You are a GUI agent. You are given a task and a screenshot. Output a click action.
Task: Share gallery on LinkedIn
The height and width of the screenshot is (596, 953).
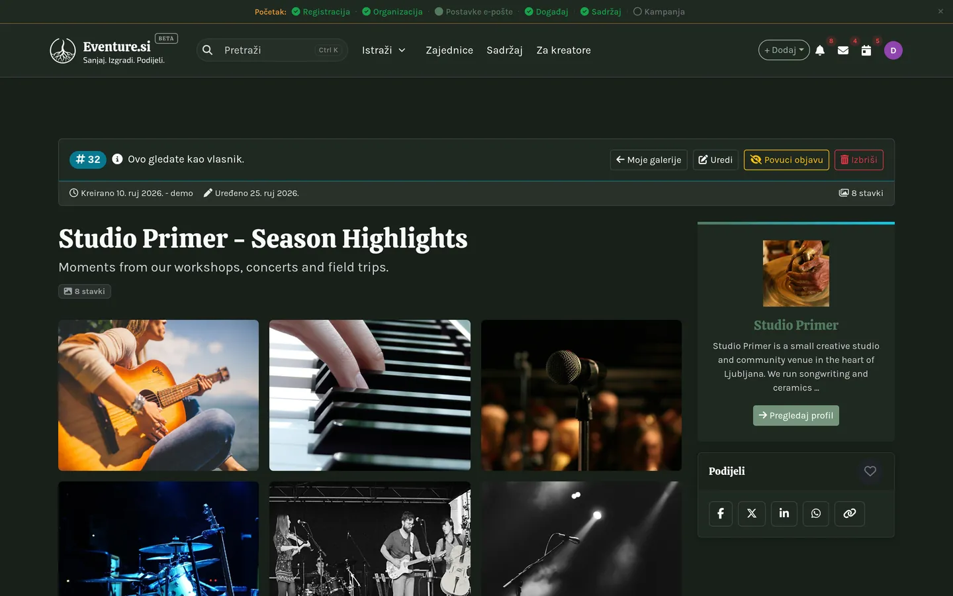[784, 513]
